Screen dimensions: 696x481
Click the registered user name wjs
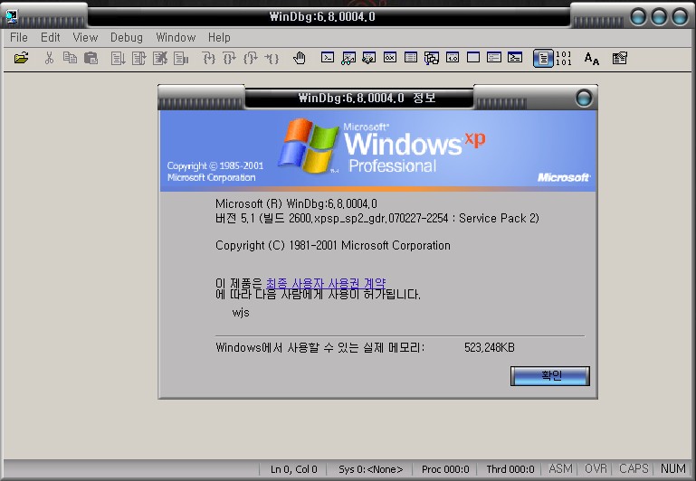pos(241,313)
